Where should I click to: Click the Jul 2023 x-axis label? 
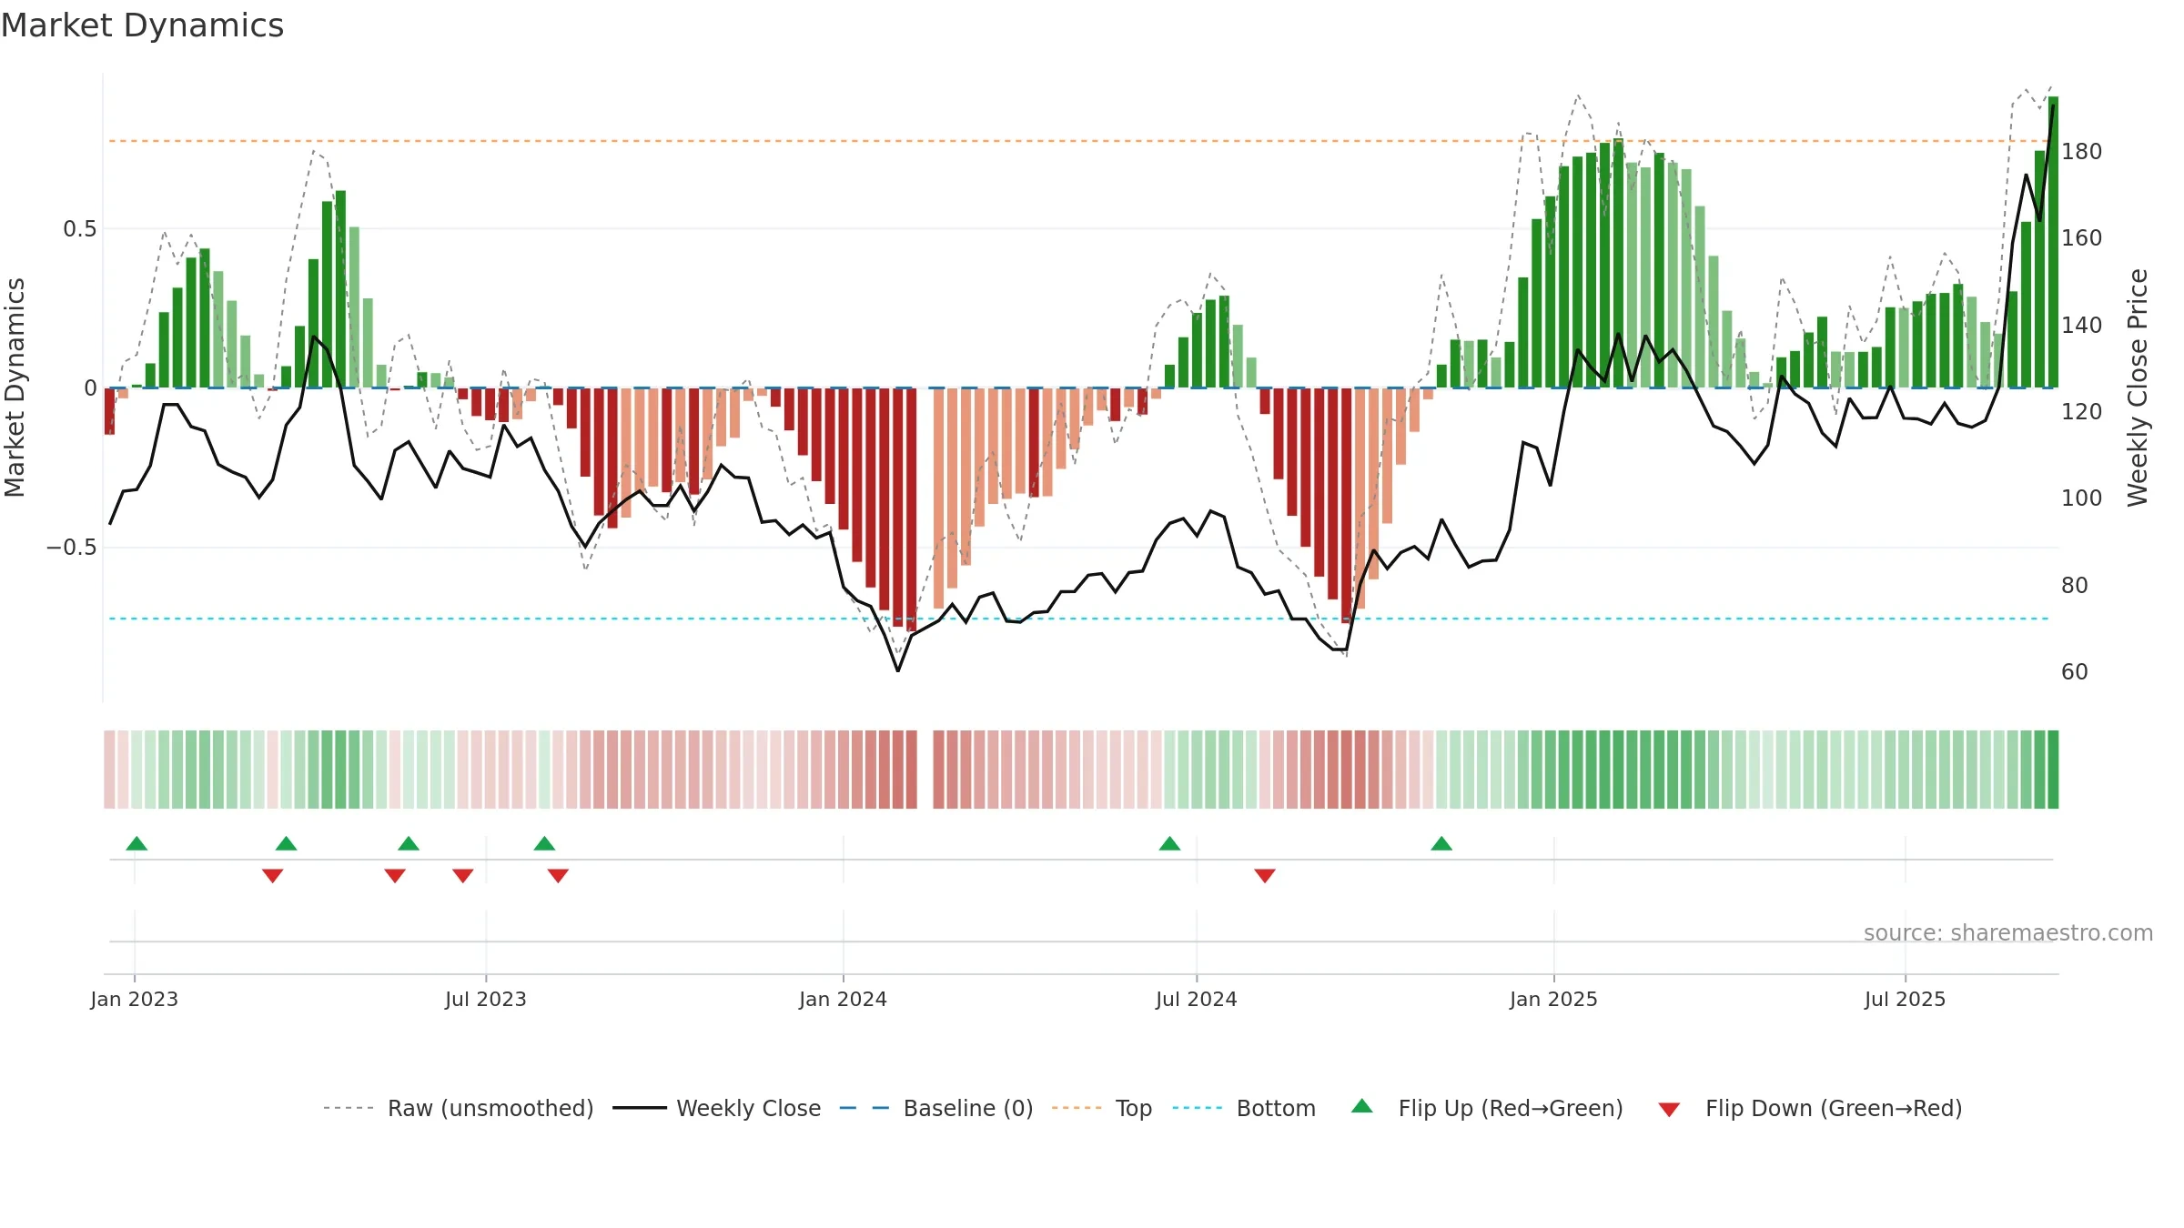pyautogui.click(x=486, y=999)
